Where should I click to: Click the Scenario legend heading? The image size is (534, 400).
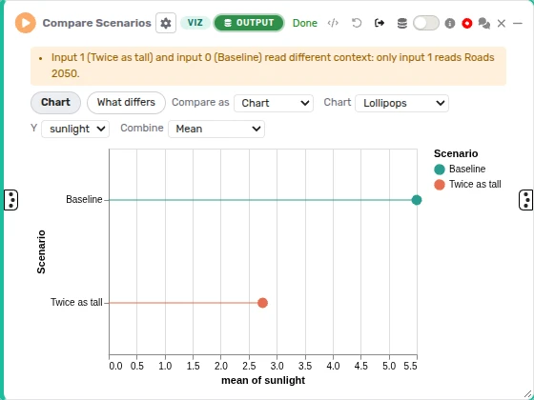click(x=456, y=153)
